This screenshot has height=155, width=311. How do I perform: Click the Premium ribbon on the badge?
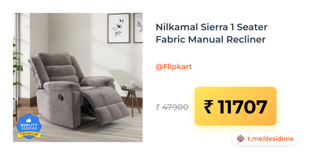coord(29,134)
